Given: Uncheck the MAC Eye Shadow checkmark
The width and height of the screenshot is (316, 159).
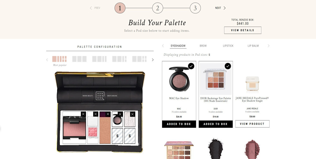Looking at the screenshot, I should click(191, 66).
